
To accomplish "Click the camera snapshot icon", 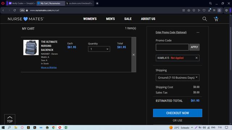I will (188, 10).
